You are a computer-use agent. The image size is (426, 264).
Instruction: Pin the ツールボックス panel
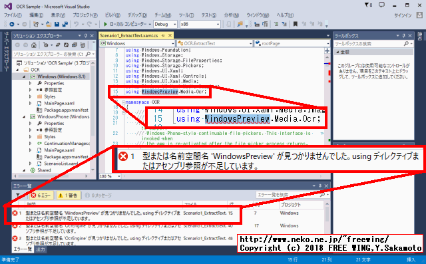click(404, 36)
